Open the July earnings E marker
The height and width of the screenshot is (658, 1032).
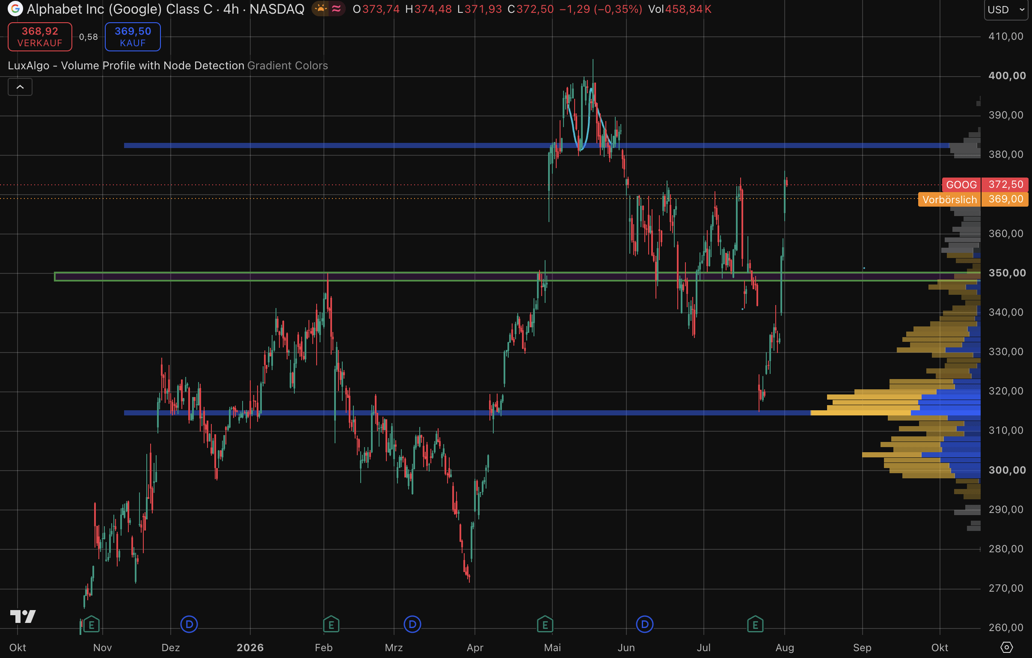[x=755, y=625]
